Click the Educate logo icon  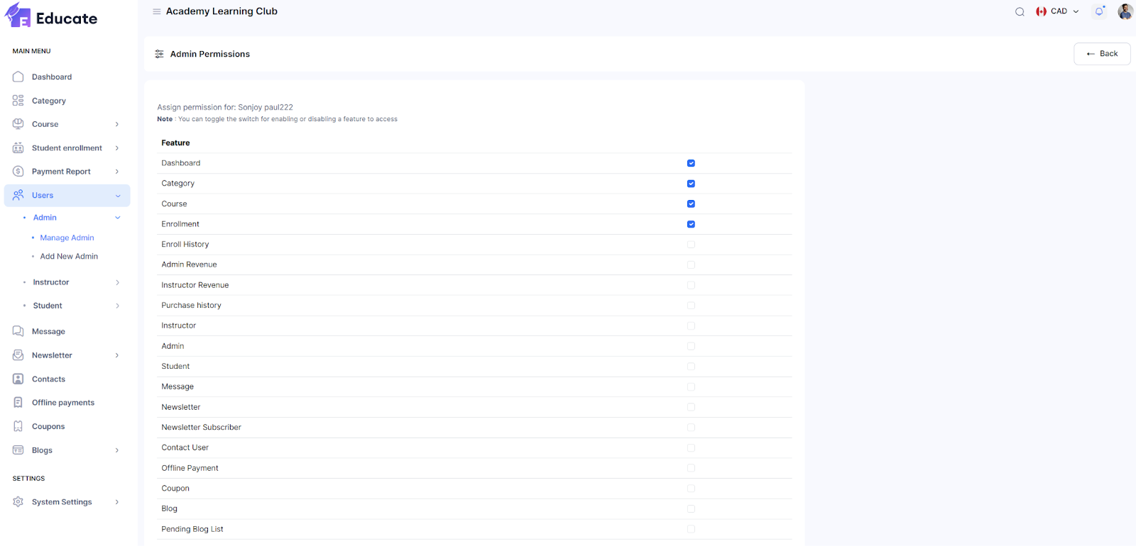tap(18, 16)
